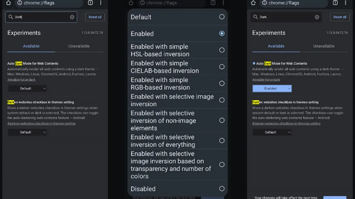
Task: Open the three-dot menu in the left screen
Action: tap(101, 3)
